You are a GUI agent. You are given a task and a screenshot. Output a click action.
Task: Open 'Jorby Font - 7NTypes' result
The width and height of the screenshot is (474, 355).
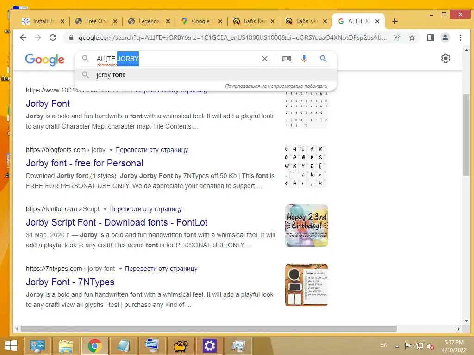(70, 282)
